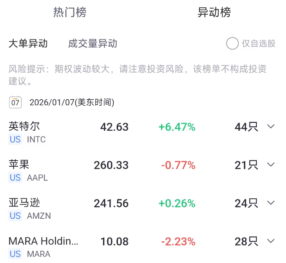The image size is (286, 263).
Task: Select the 大单异动 sub-tab
Action: click(28, 44)
